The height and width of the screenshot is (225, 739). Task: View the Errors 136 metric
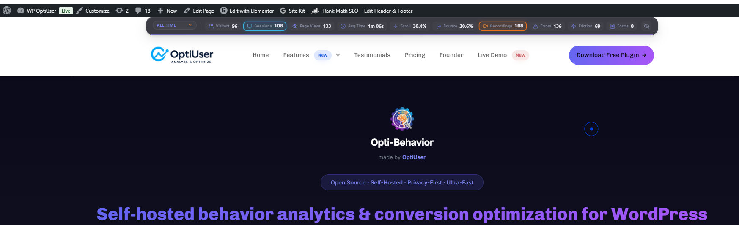point(547,26)
